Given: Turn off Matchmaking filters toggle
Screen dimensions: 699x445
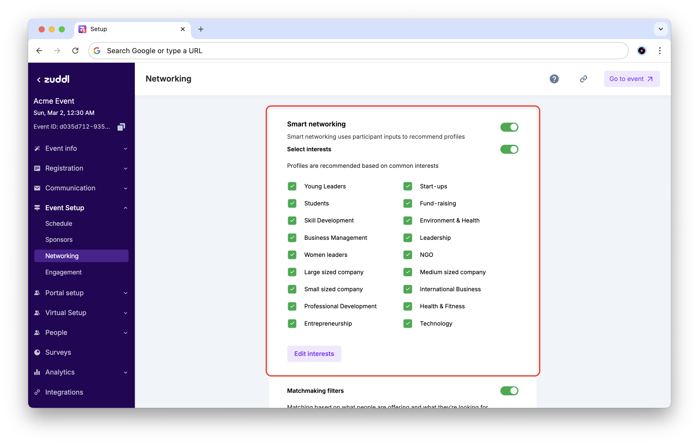Looking at the screenshot, I should (x=509, y=391).
